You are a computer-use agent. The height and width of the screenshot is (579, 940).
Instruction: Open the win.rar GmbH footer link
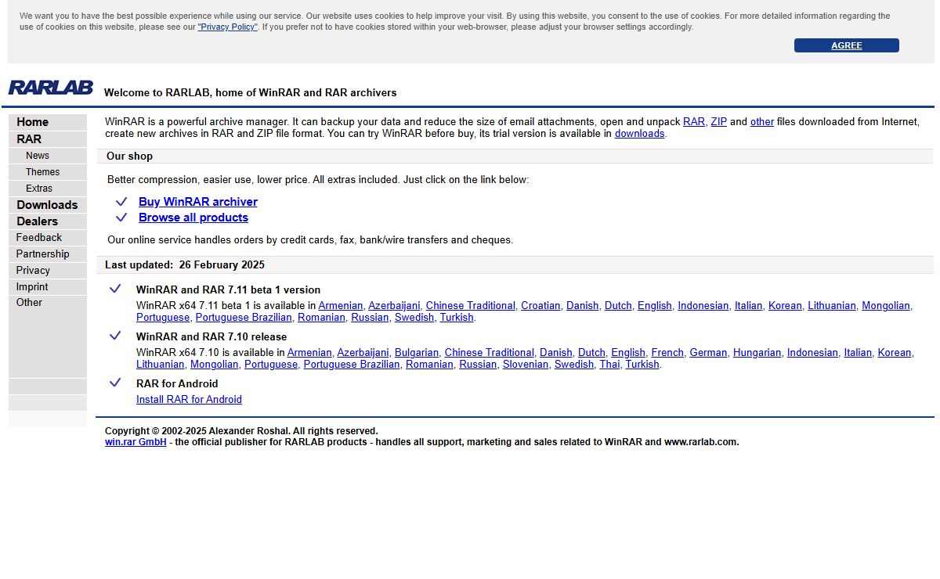[136, 442]
